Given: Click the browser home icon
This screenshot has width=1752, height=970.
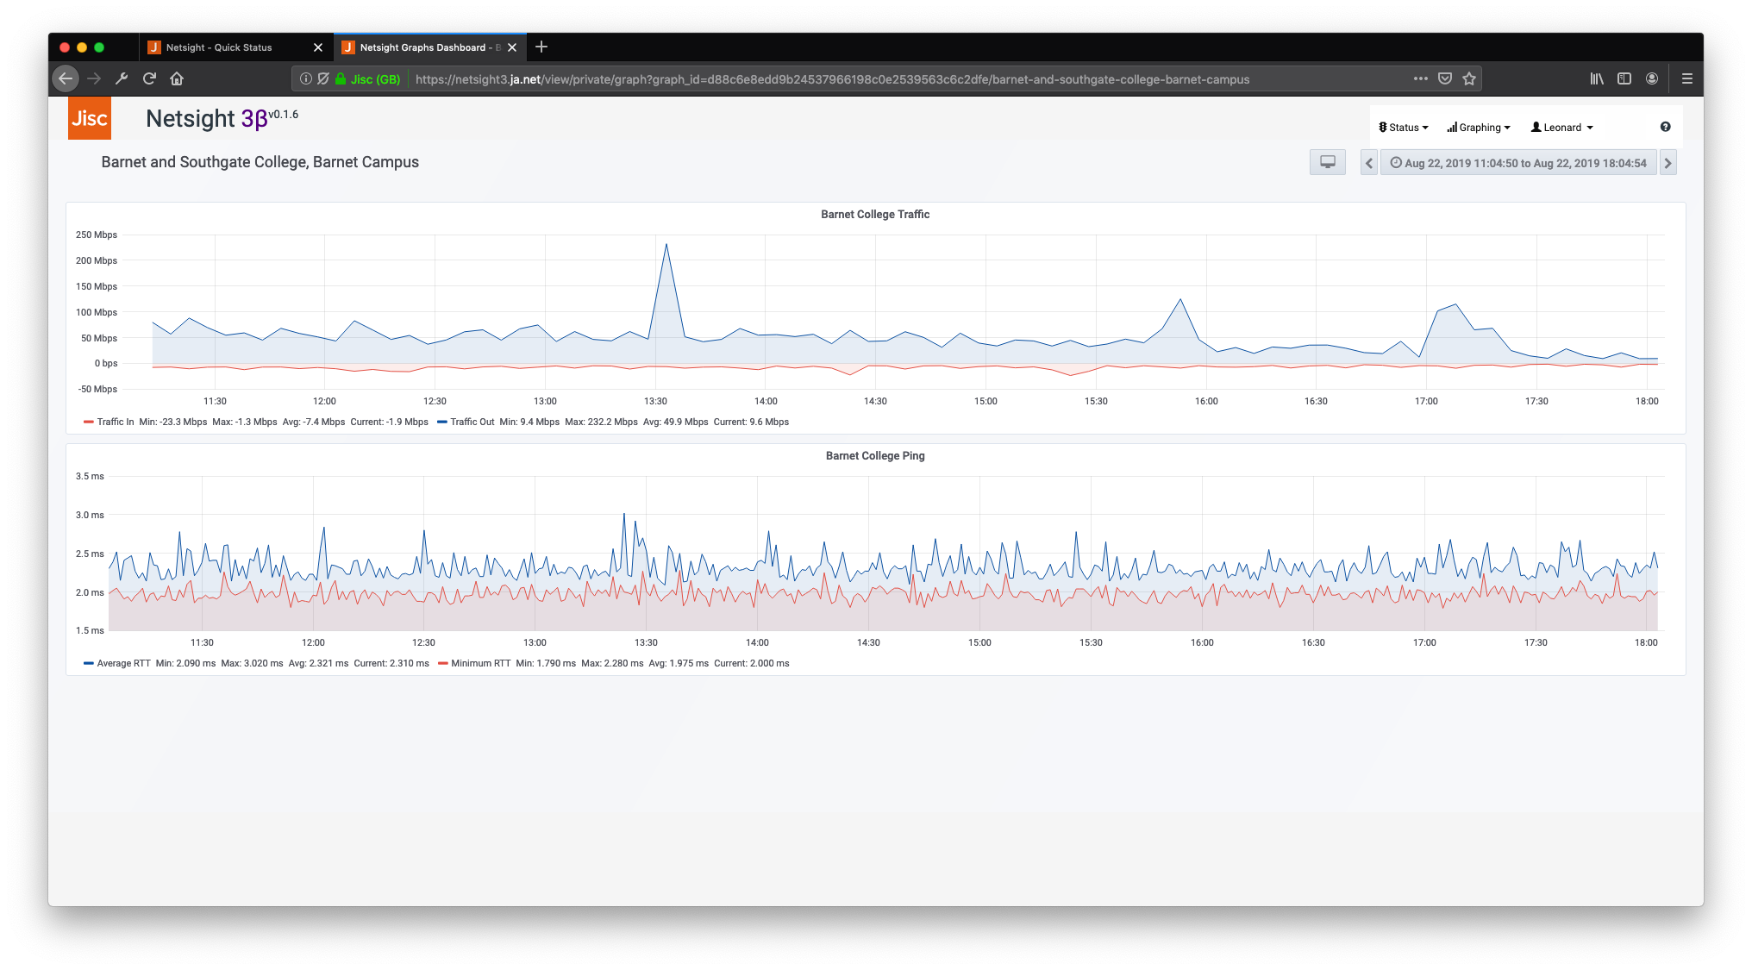Looking at the screenshot, I should [x=177, y=78].
